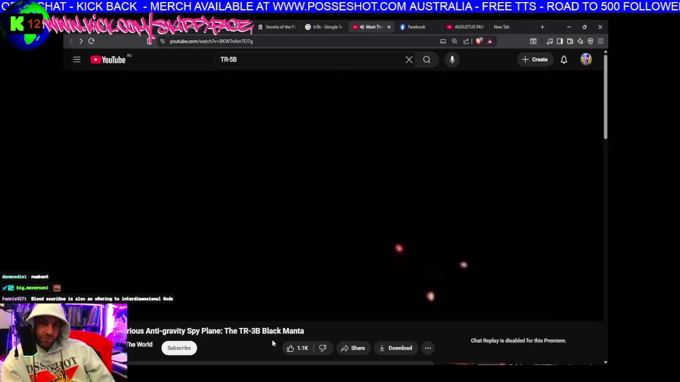The image size is (680, 382).
Task: Clear the TR-5B search text with X
Action: (409, 59)
